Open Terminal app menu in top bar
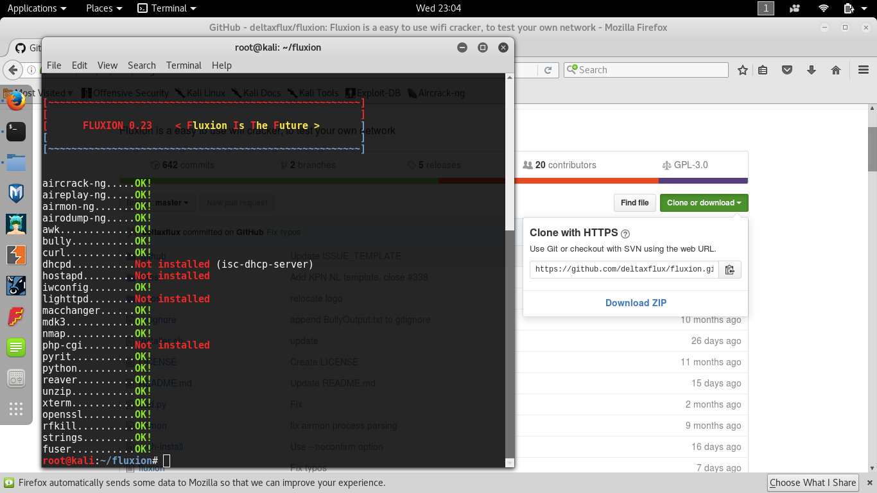Image resolution: width=877 pixels, height=493 pixels. point(168,8)
